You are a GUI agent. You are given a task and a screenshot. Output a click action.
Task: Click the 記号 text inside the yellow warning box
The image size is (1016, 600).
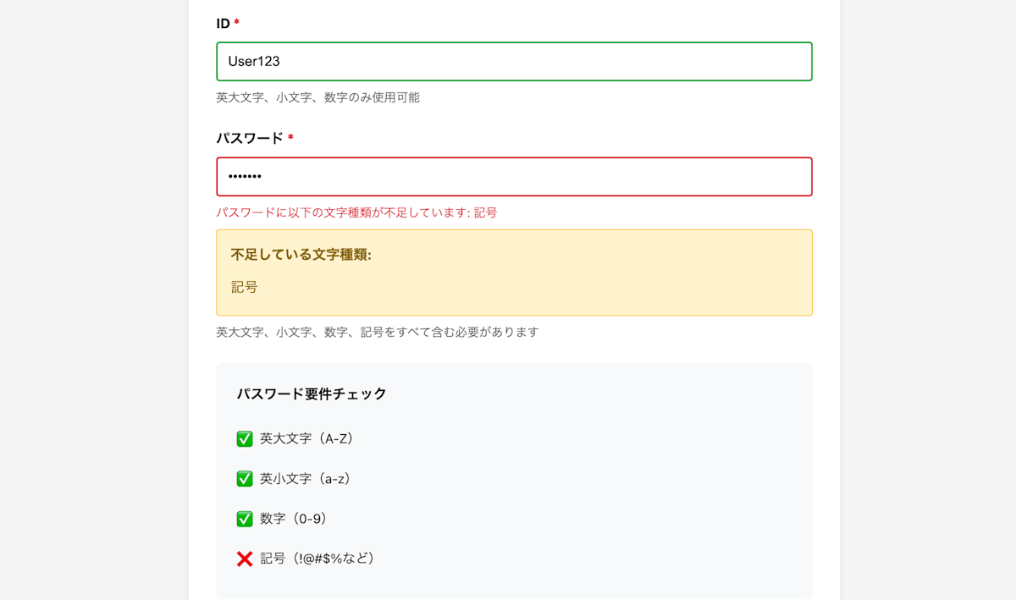243,287
